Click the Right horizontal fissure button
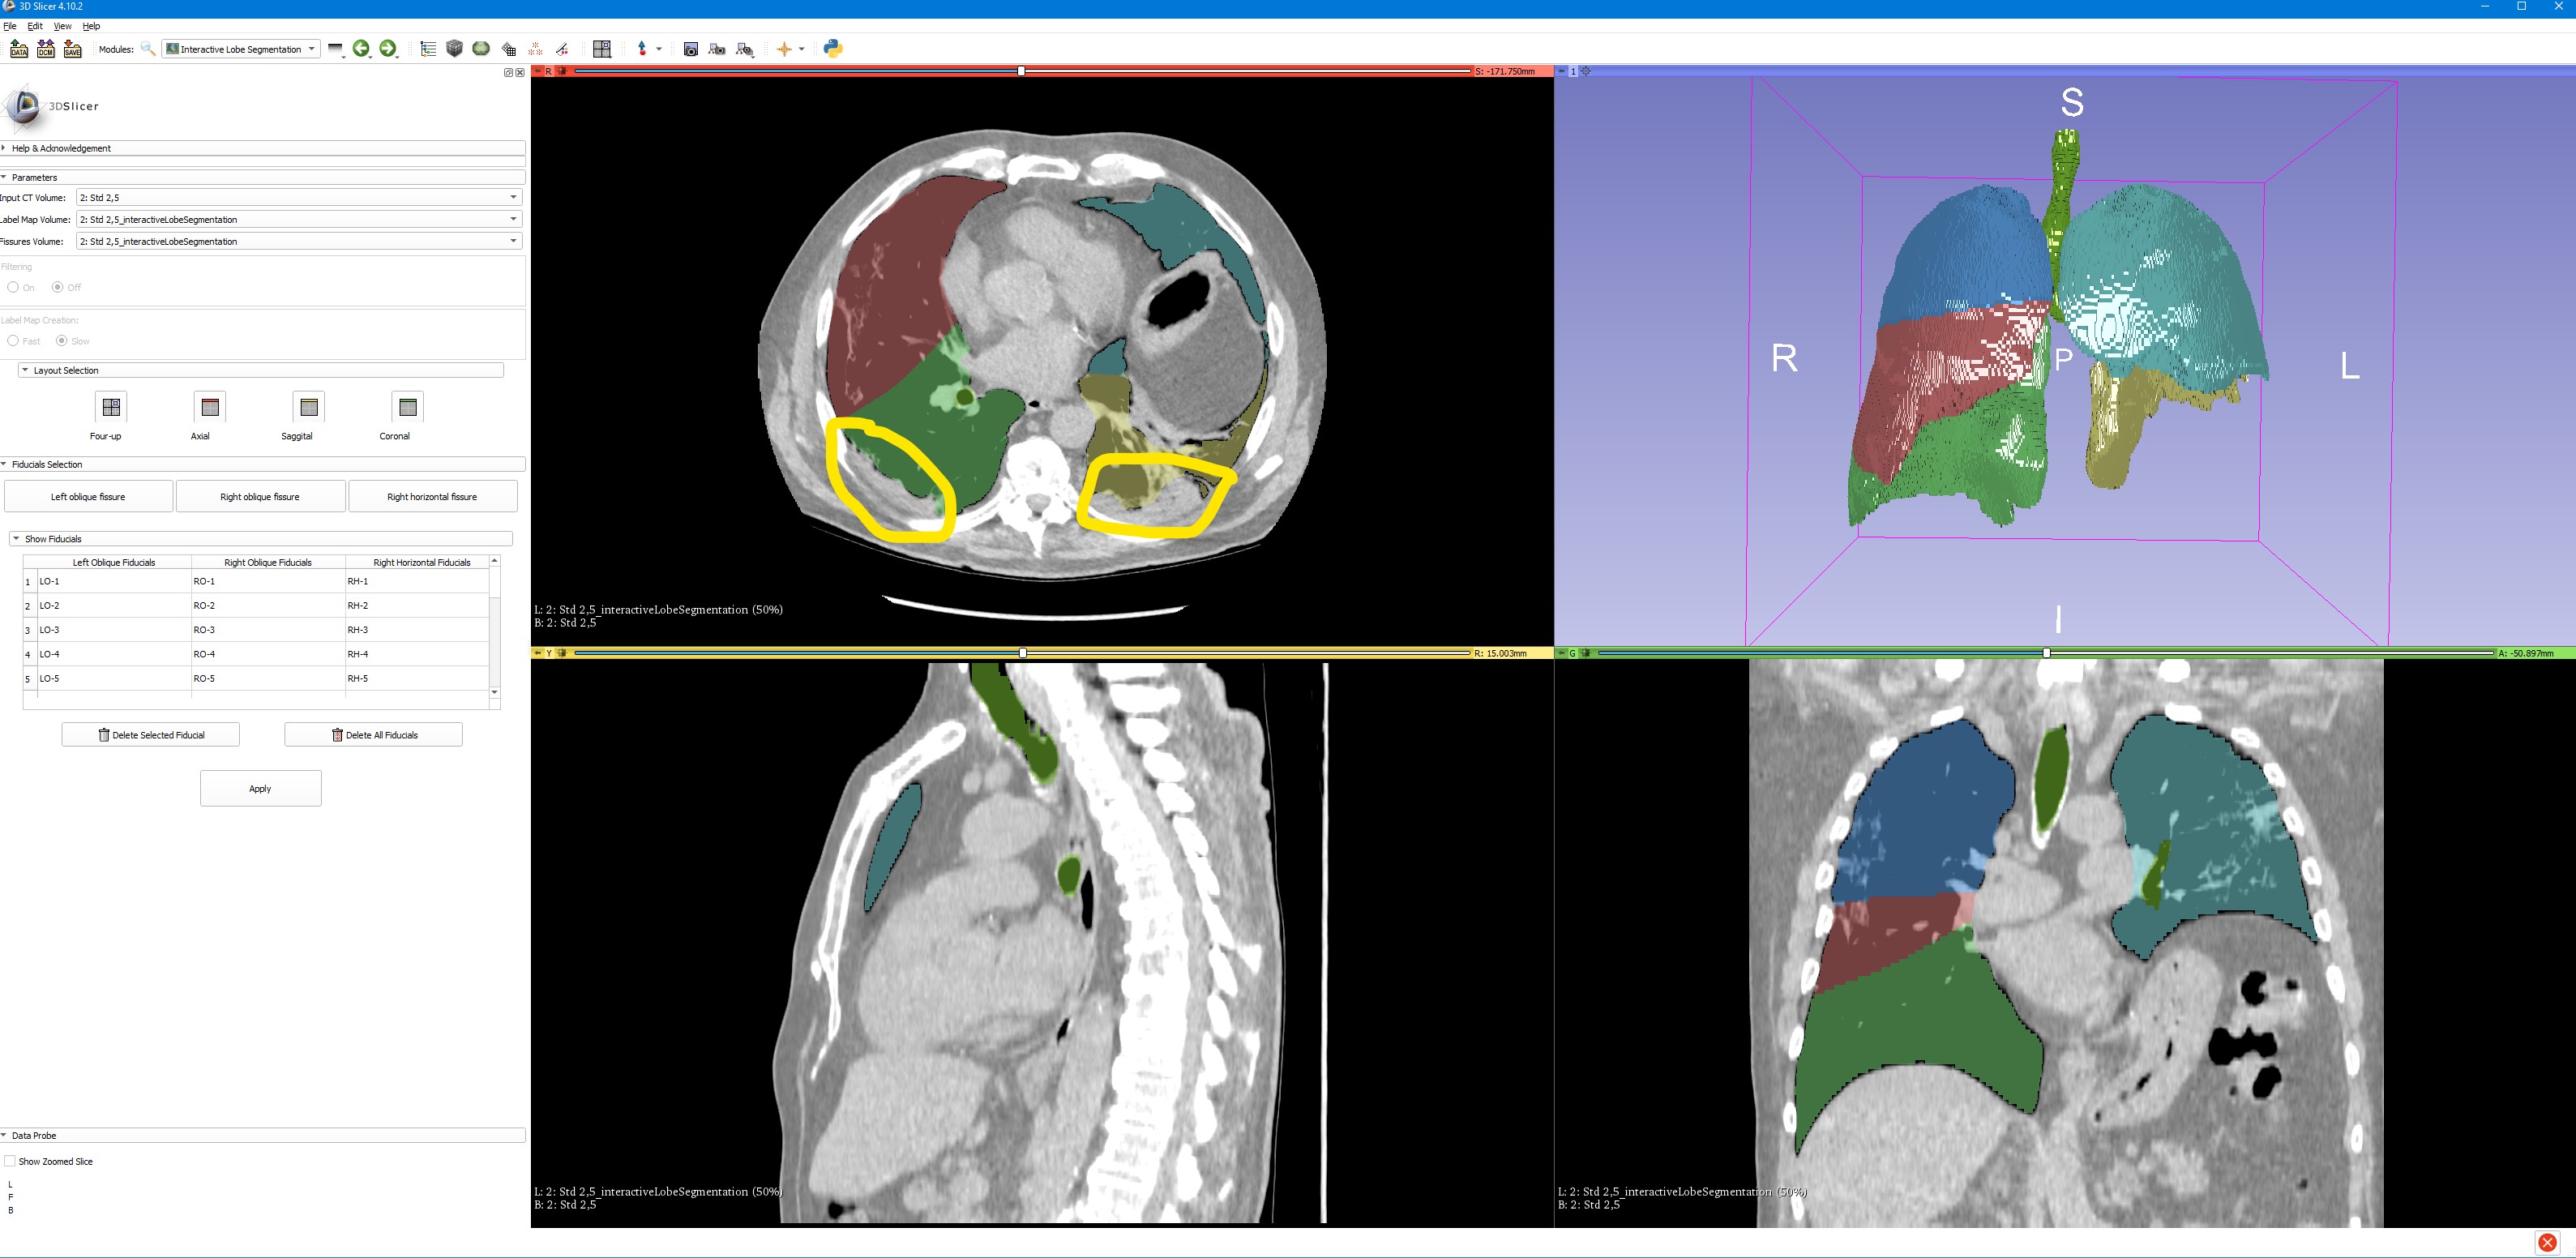Viewport: 2576px width, 1258px height. click(x=432, y=497)
